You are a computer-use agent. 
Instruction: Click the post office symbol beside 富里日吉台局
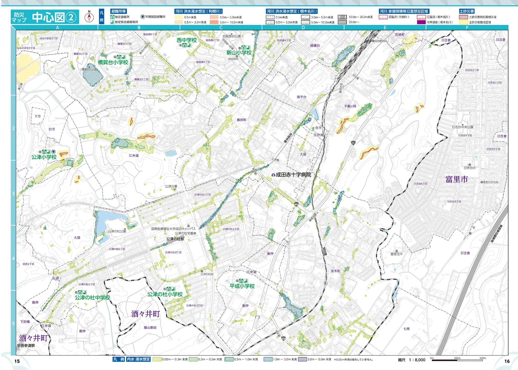click(481, 182)
